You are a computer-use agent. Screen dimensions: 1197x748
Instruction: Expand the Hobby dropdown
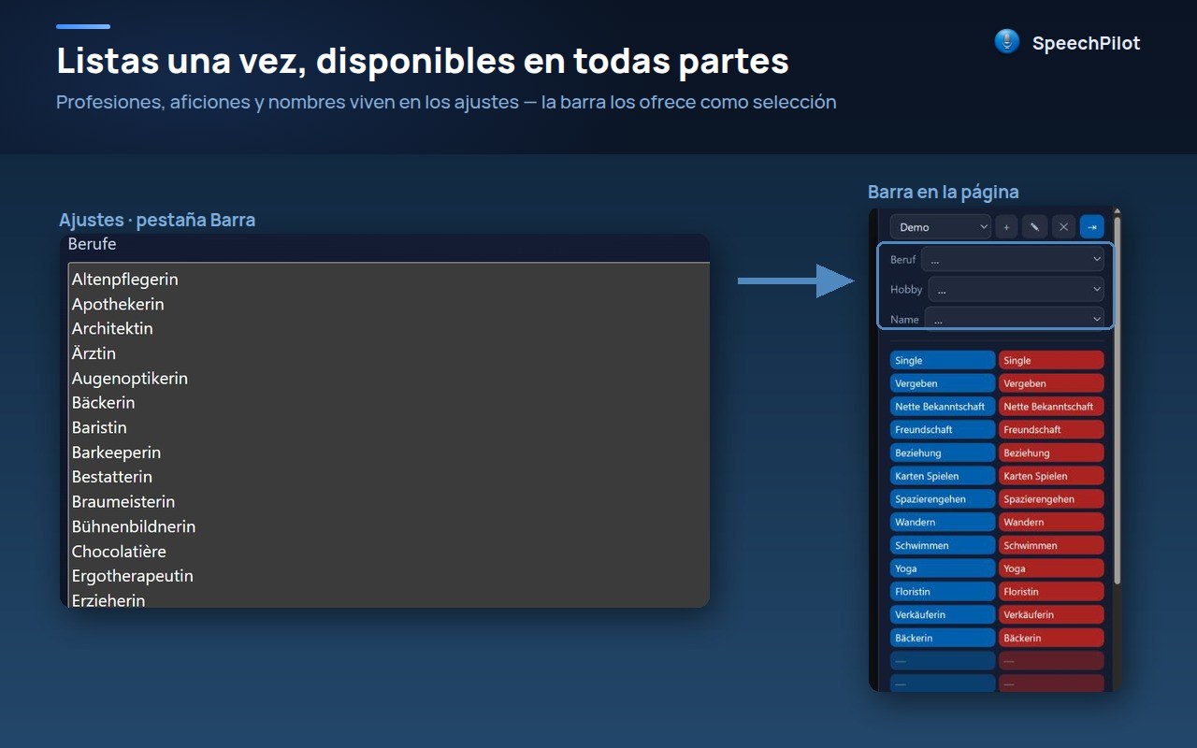1017,290
